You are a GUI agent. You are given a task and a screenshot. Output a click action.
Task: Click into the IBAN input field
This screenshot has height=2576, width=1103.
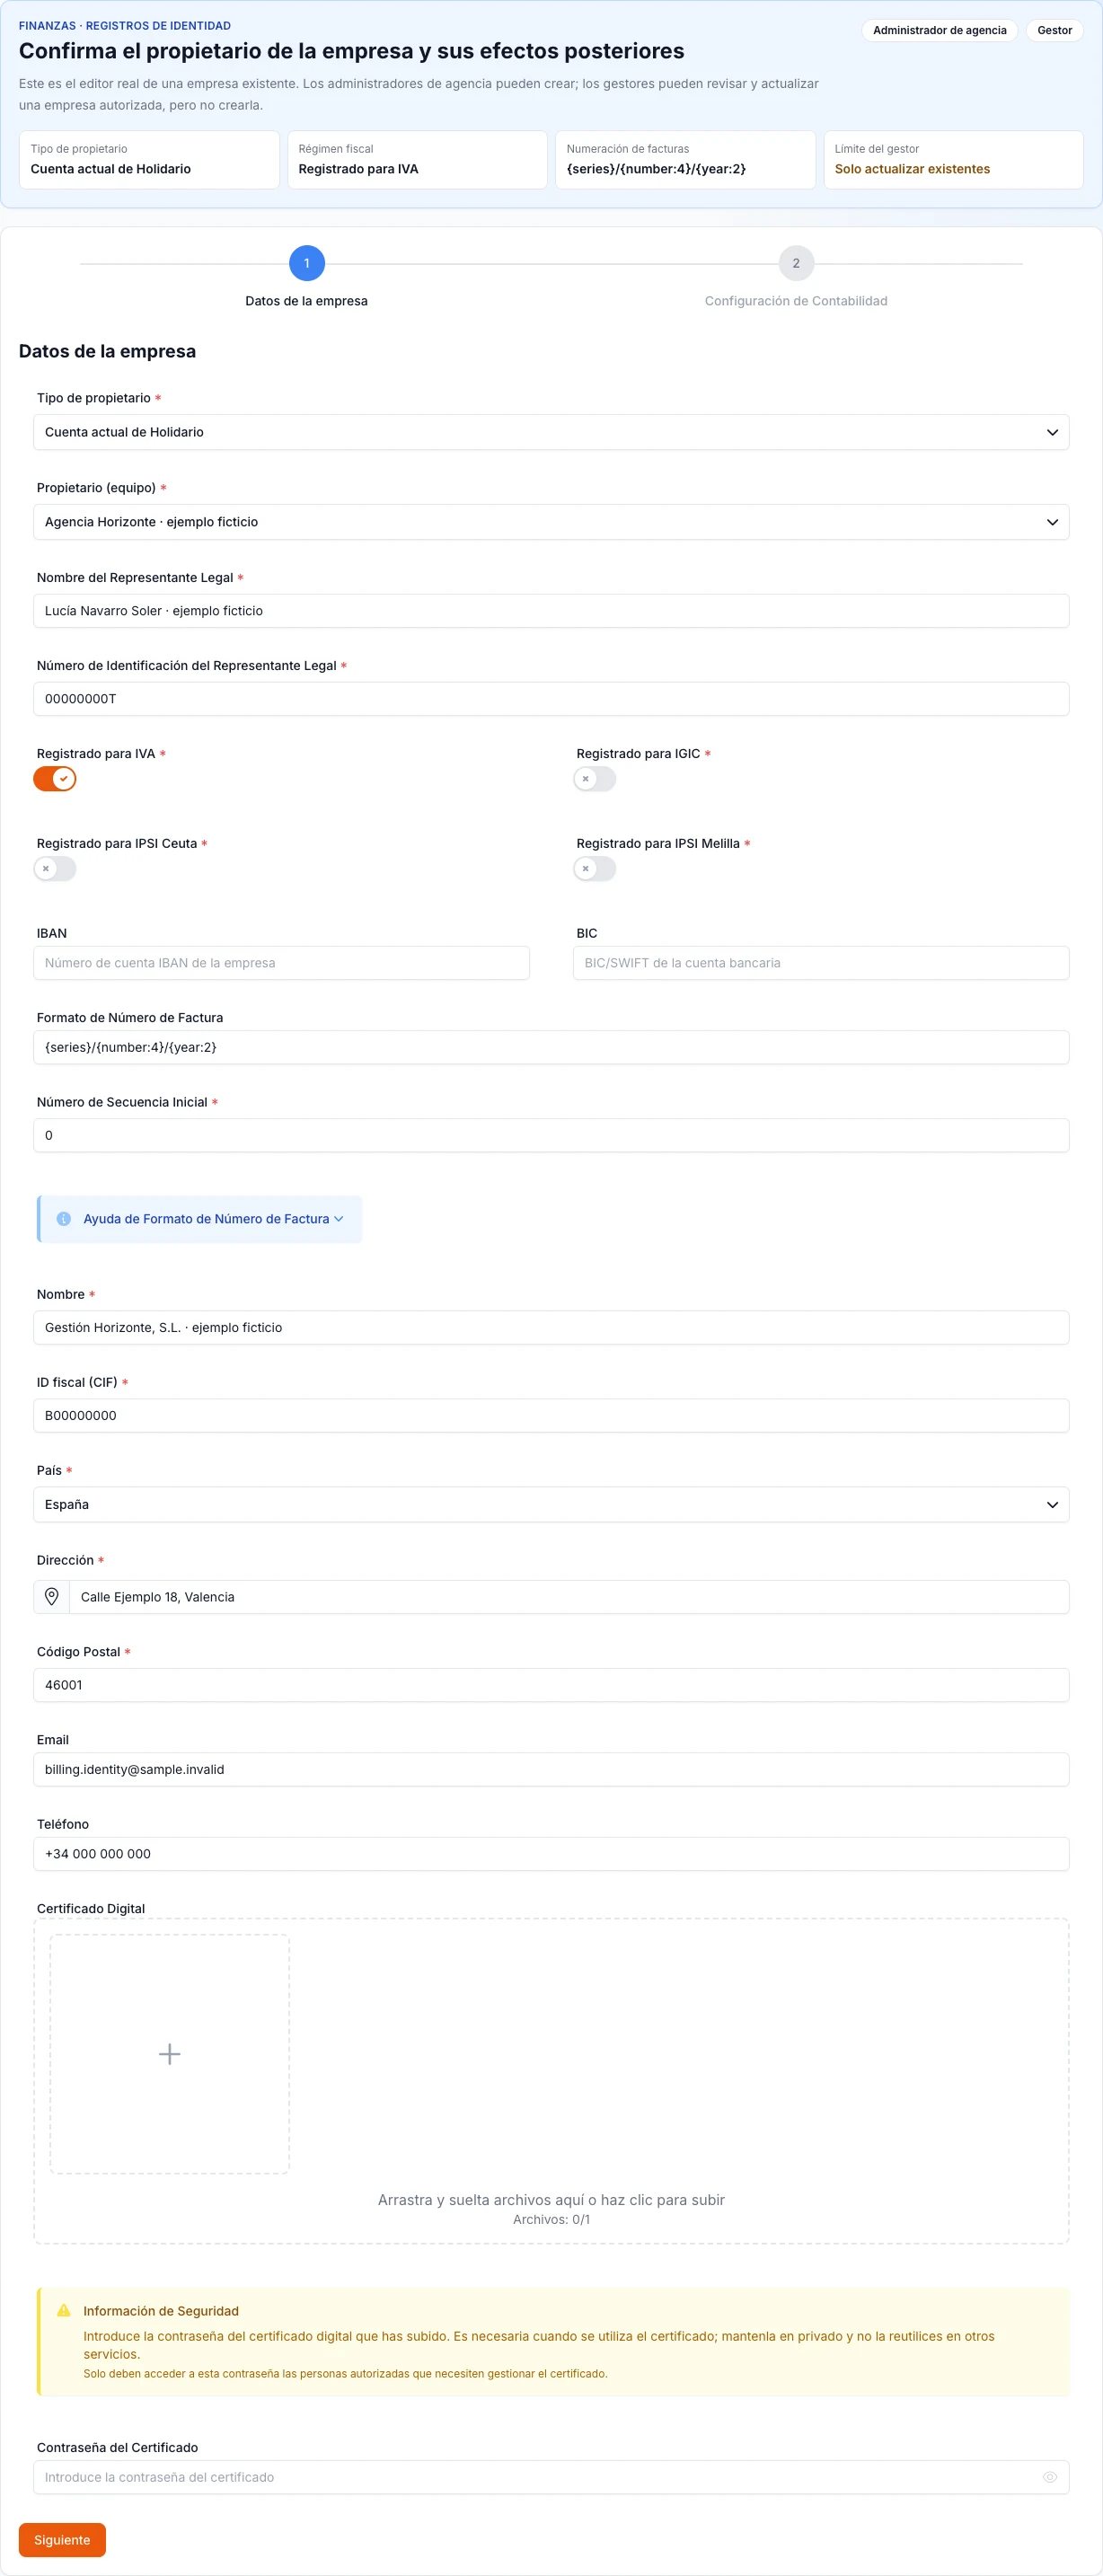pos(282,962)
